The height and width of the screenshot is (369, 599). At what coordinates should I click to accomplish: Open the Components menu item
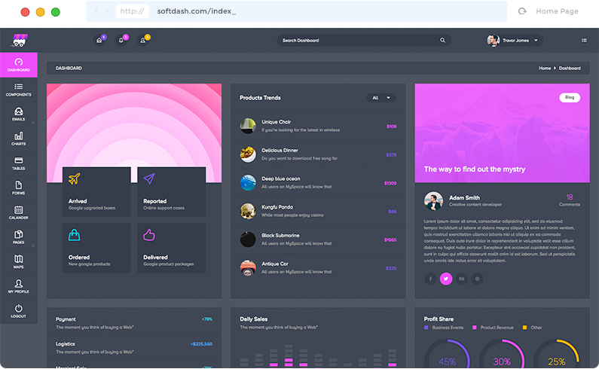click(x=18, y=90)
